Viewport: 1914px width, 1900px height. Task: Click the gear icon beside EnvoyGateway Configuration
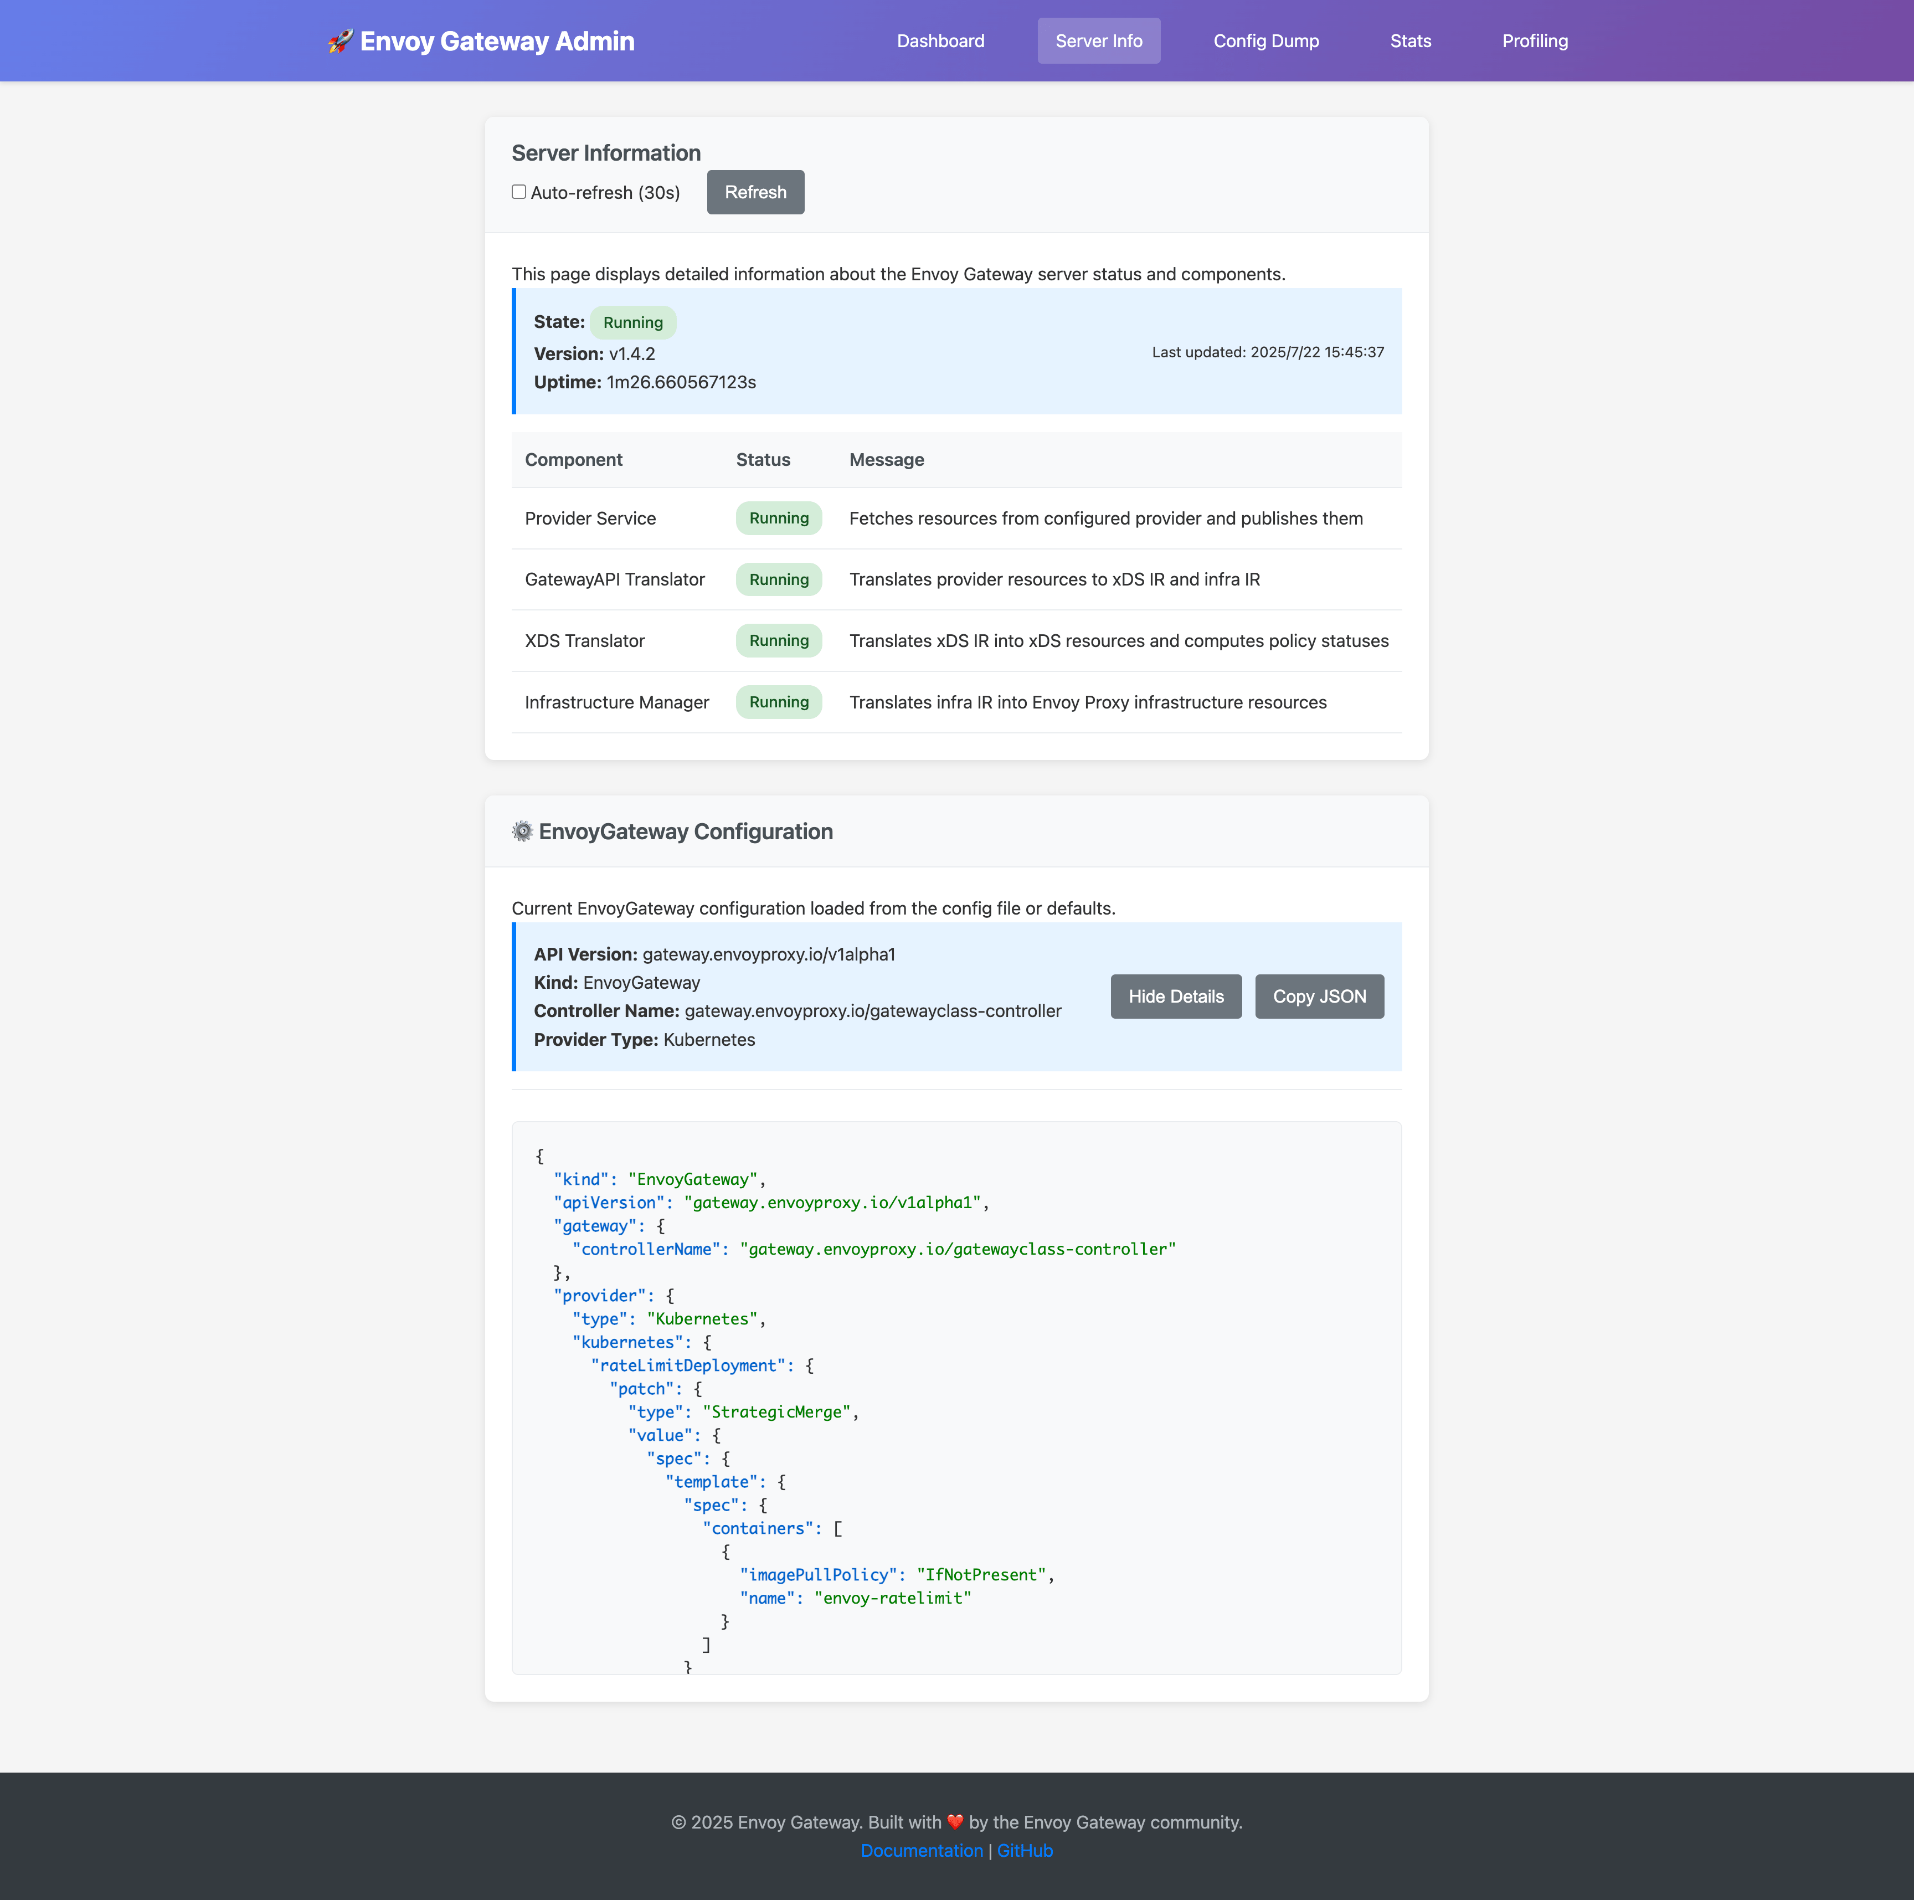coord(522,831)
